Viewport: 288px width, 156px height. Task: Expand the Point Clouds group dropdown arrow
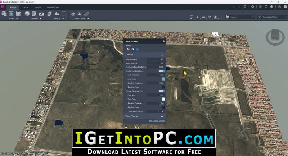click(x=88, y=19)
